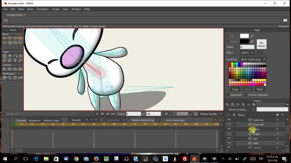291x163 pixels.
Task: Switch to the Sequencer tab
Action: point(35,121)
